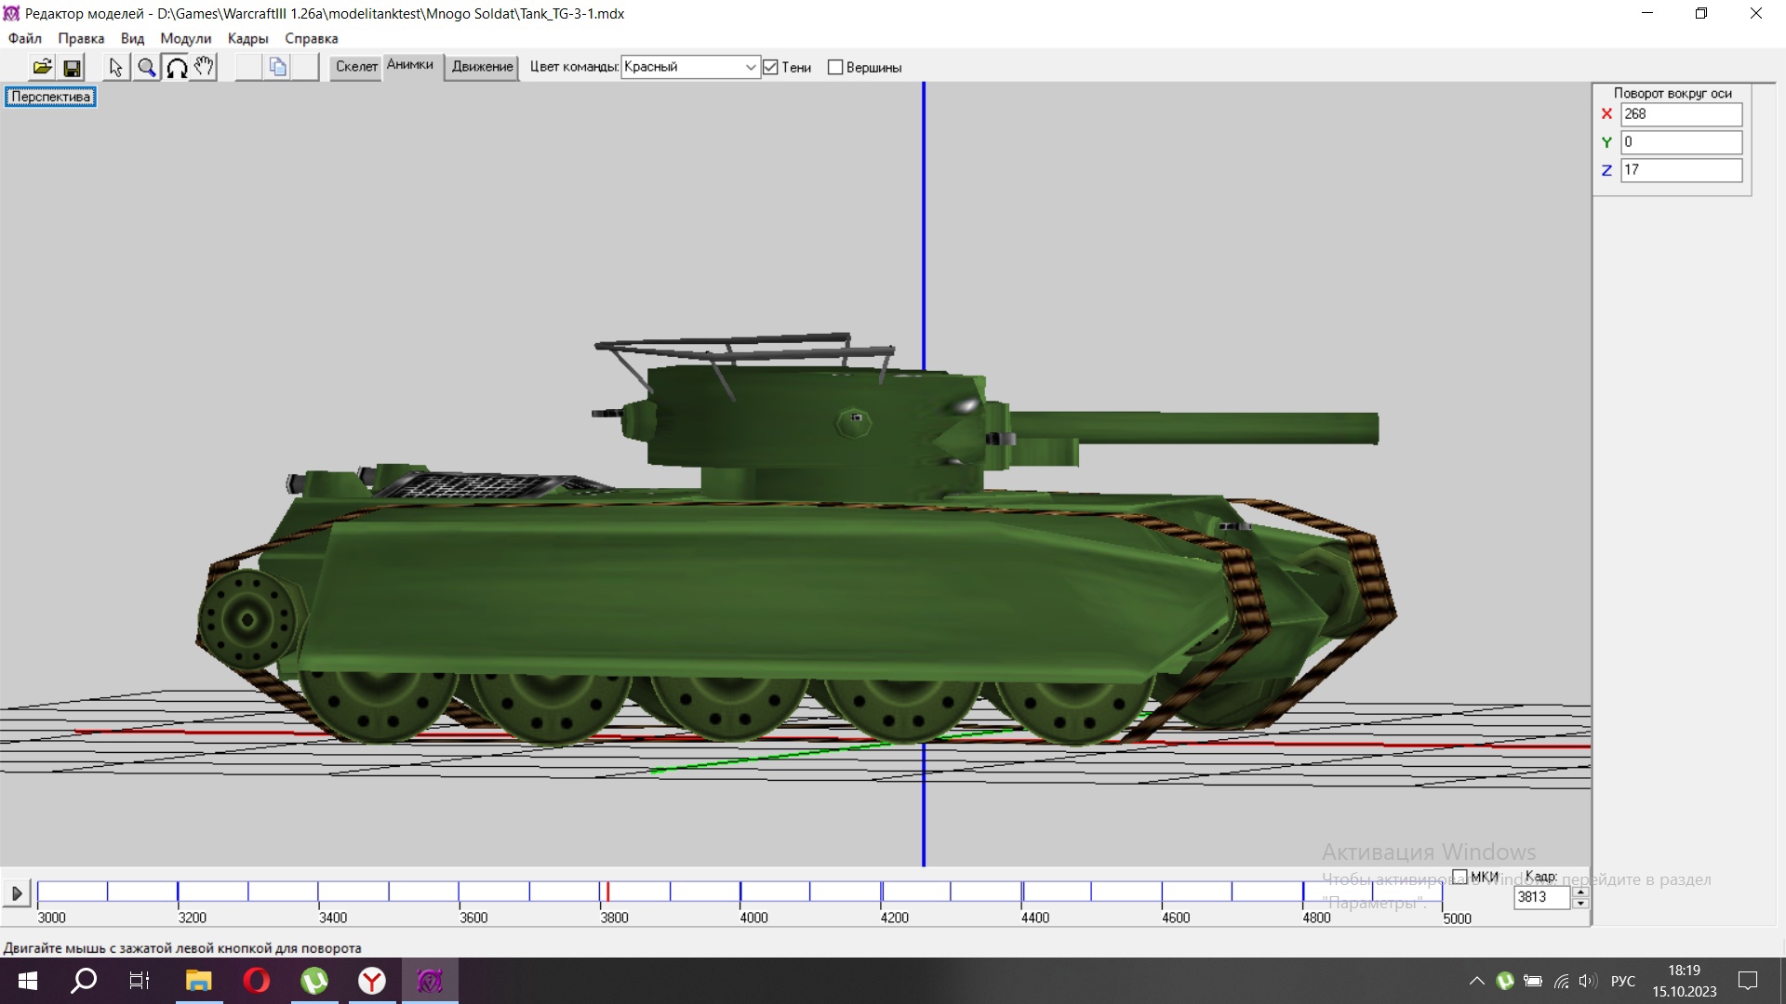The height and width of the screenshot is (1004, 1786).
Task: Click the Save floppy disk icon
Action: pos(72,67)
